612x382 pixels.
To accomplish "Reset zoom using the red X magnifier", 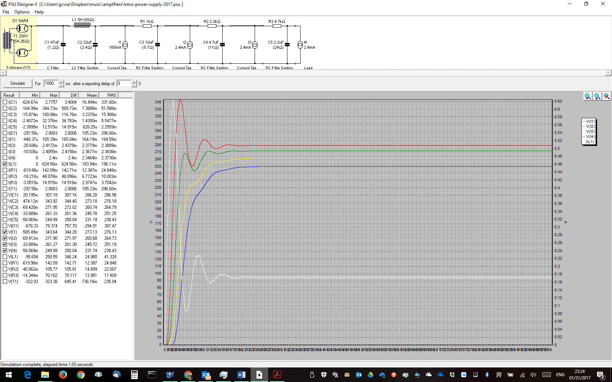I will pyautogui.click(x=607, y=96).
